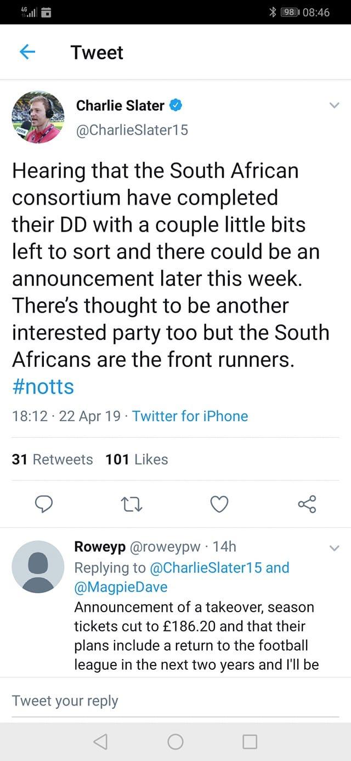Open the tweet options chevron next to Charlie Slater
Screen dimensions: 351x761
click(x=334, y=105)
